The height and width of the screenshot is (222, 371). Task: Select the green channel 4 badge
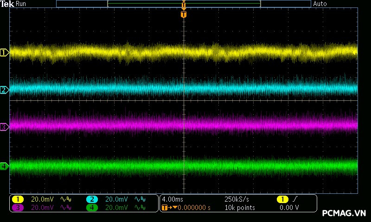click(92, 208)
